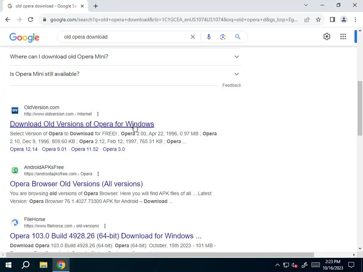Share this page icon in address bar
Screen dimensions: 363x272
point(307,20)
